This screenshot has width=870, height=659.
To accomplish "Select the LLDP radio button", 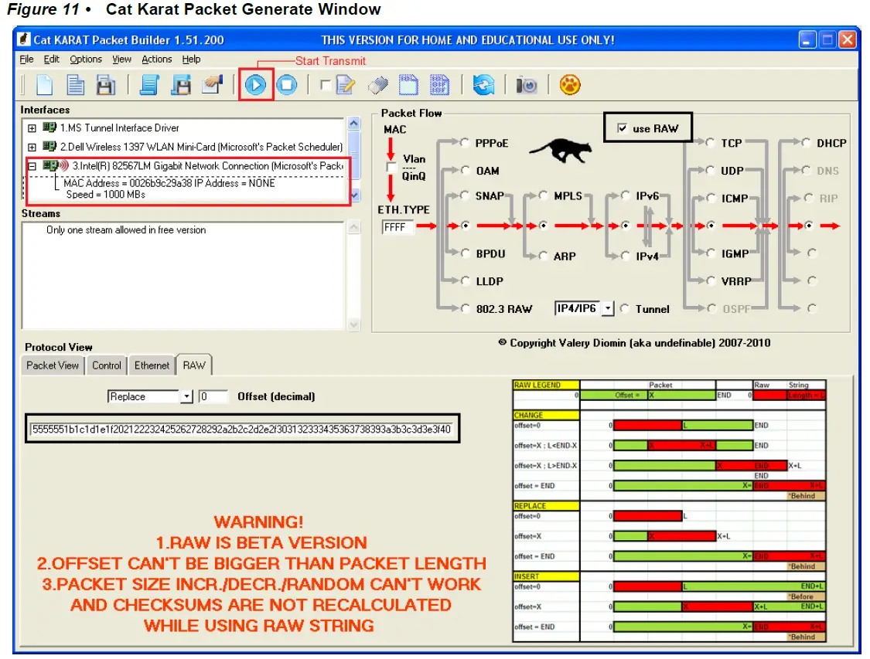I will [x=465, y=280].
